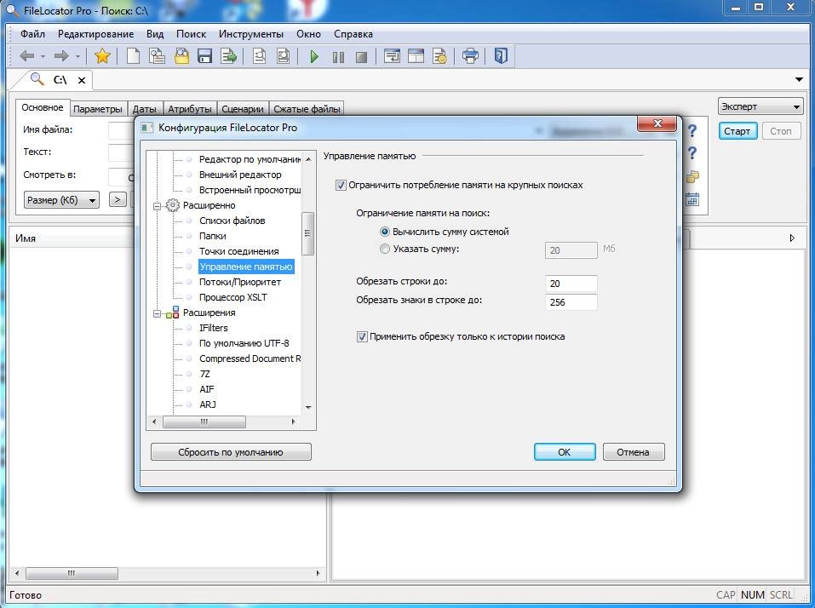Click the Обрезать знаки в строке до field
This screenshot has width=815, height=608.
(571, 302)
